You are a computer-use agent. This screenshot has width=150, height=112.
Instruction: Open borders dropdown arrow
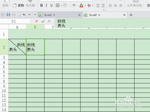61,6
